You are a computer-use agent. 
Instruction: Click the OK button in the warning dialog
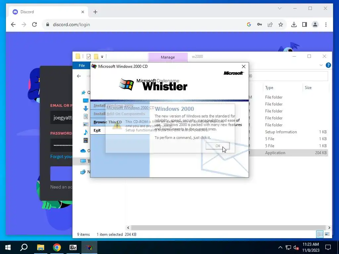pyautogui.click(x=218, y=146)
